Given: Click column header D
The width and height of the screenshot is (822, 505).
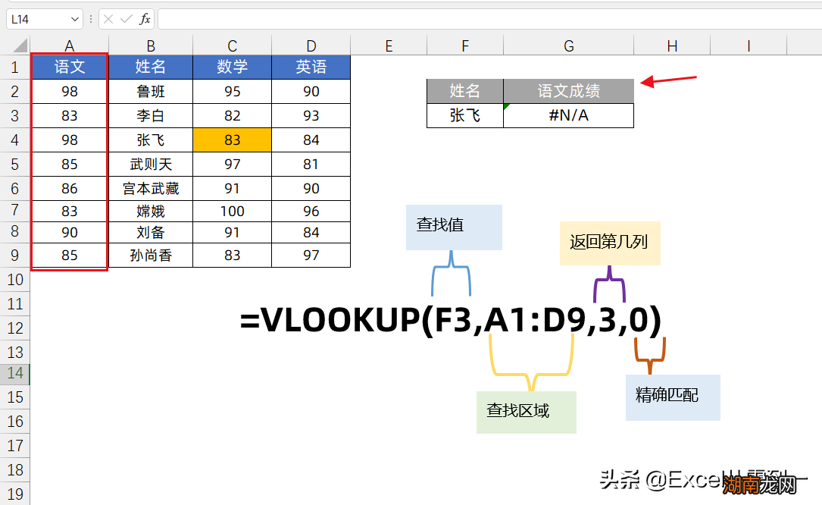Looking at the screenshot, I should point(311,45).
